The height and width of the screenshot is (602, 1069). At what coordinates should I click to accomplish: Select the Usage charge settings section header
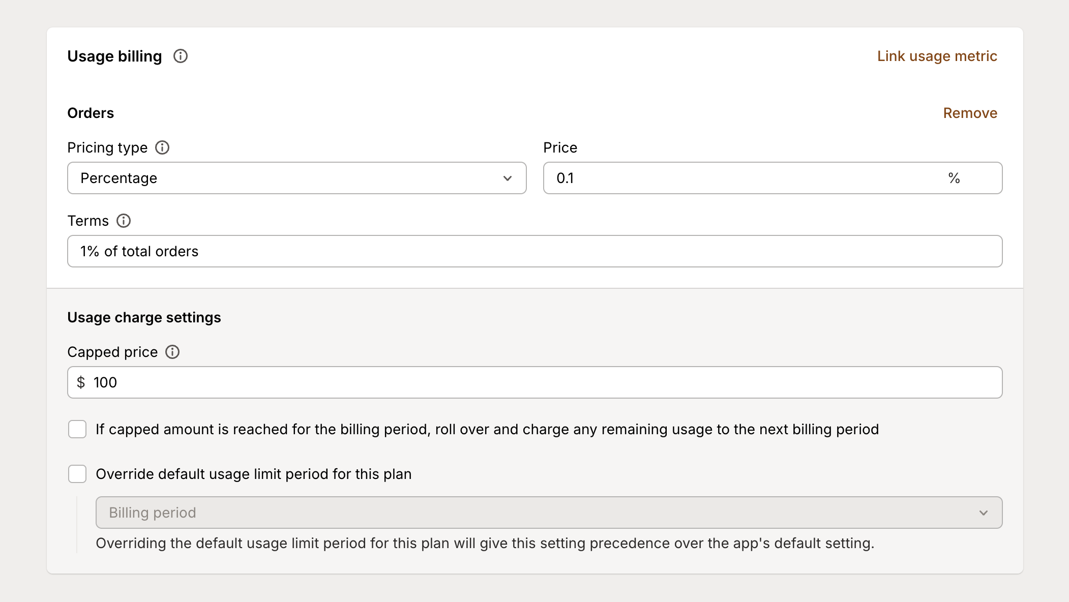144,317
